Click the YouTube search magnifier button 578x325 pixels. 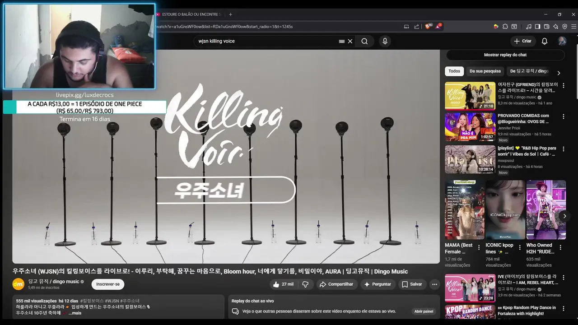pyautogui.click(x=364, y=41)
